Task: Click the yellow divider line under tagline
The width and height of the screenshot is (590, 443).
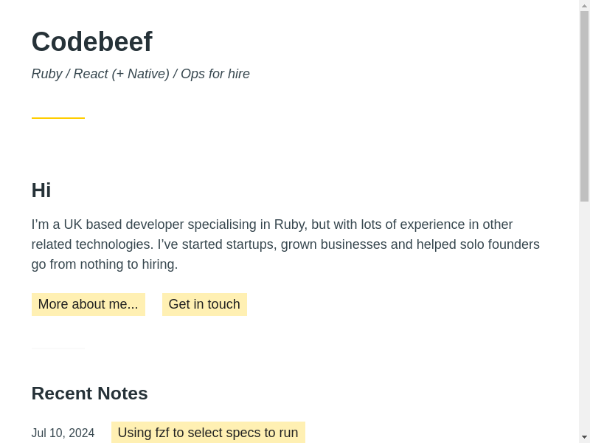Action: pyautogui.click(x=58, y=117)
